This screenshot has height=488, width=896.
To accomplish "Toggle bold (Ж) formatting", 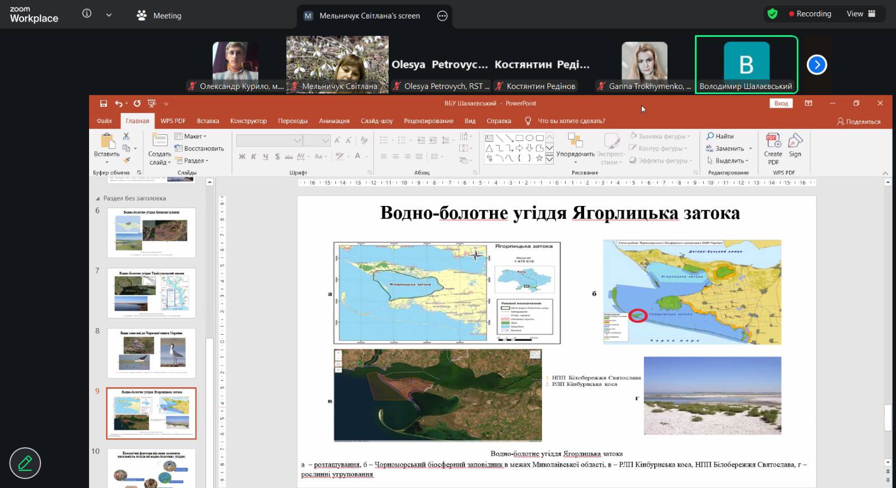I will (242, 157).
